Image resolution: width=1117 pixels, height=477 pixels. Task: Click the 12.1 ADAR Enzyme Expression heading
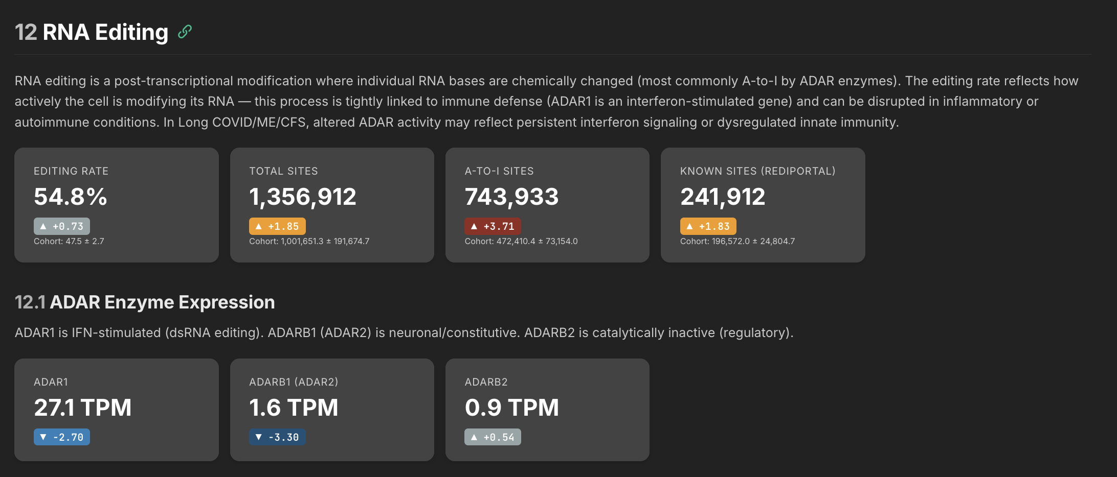coord(144,302)
